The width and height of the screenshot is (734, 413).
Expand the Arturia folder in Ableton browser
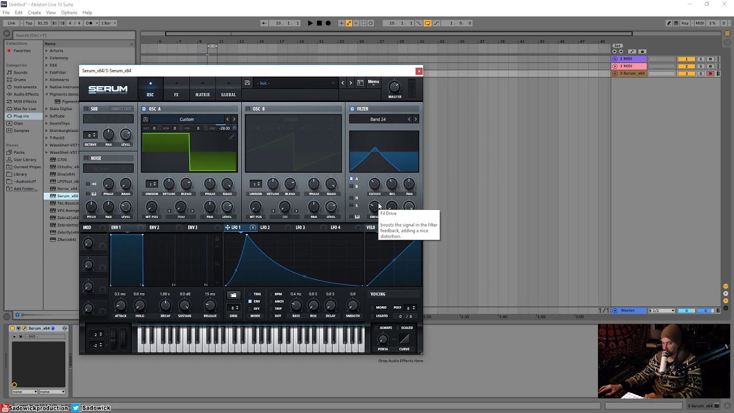pos(46,50)
